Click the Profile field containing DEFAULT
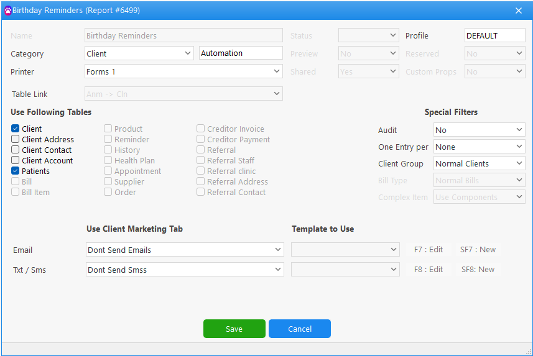Image resolution: width=533 pixels, height=356 pixels. click(494, 36)
